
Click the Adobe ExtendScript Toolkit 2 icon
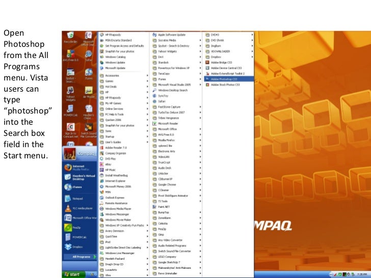click(x=207, y=73)
